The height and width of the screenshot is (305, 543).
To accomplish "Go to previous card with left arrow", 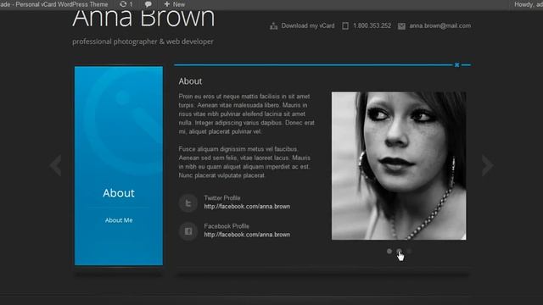I will click(55, 165).
